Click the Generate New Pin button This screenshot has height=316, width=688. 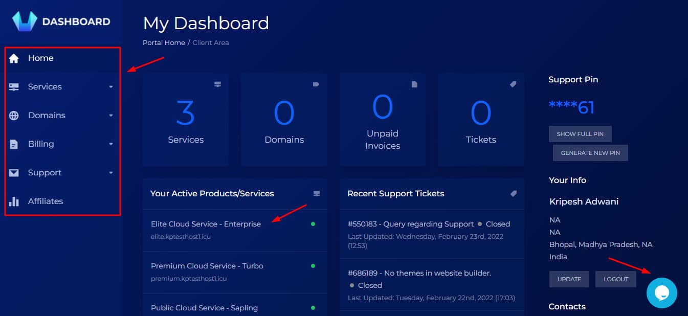pyautogui.click(x=590, y=153)
